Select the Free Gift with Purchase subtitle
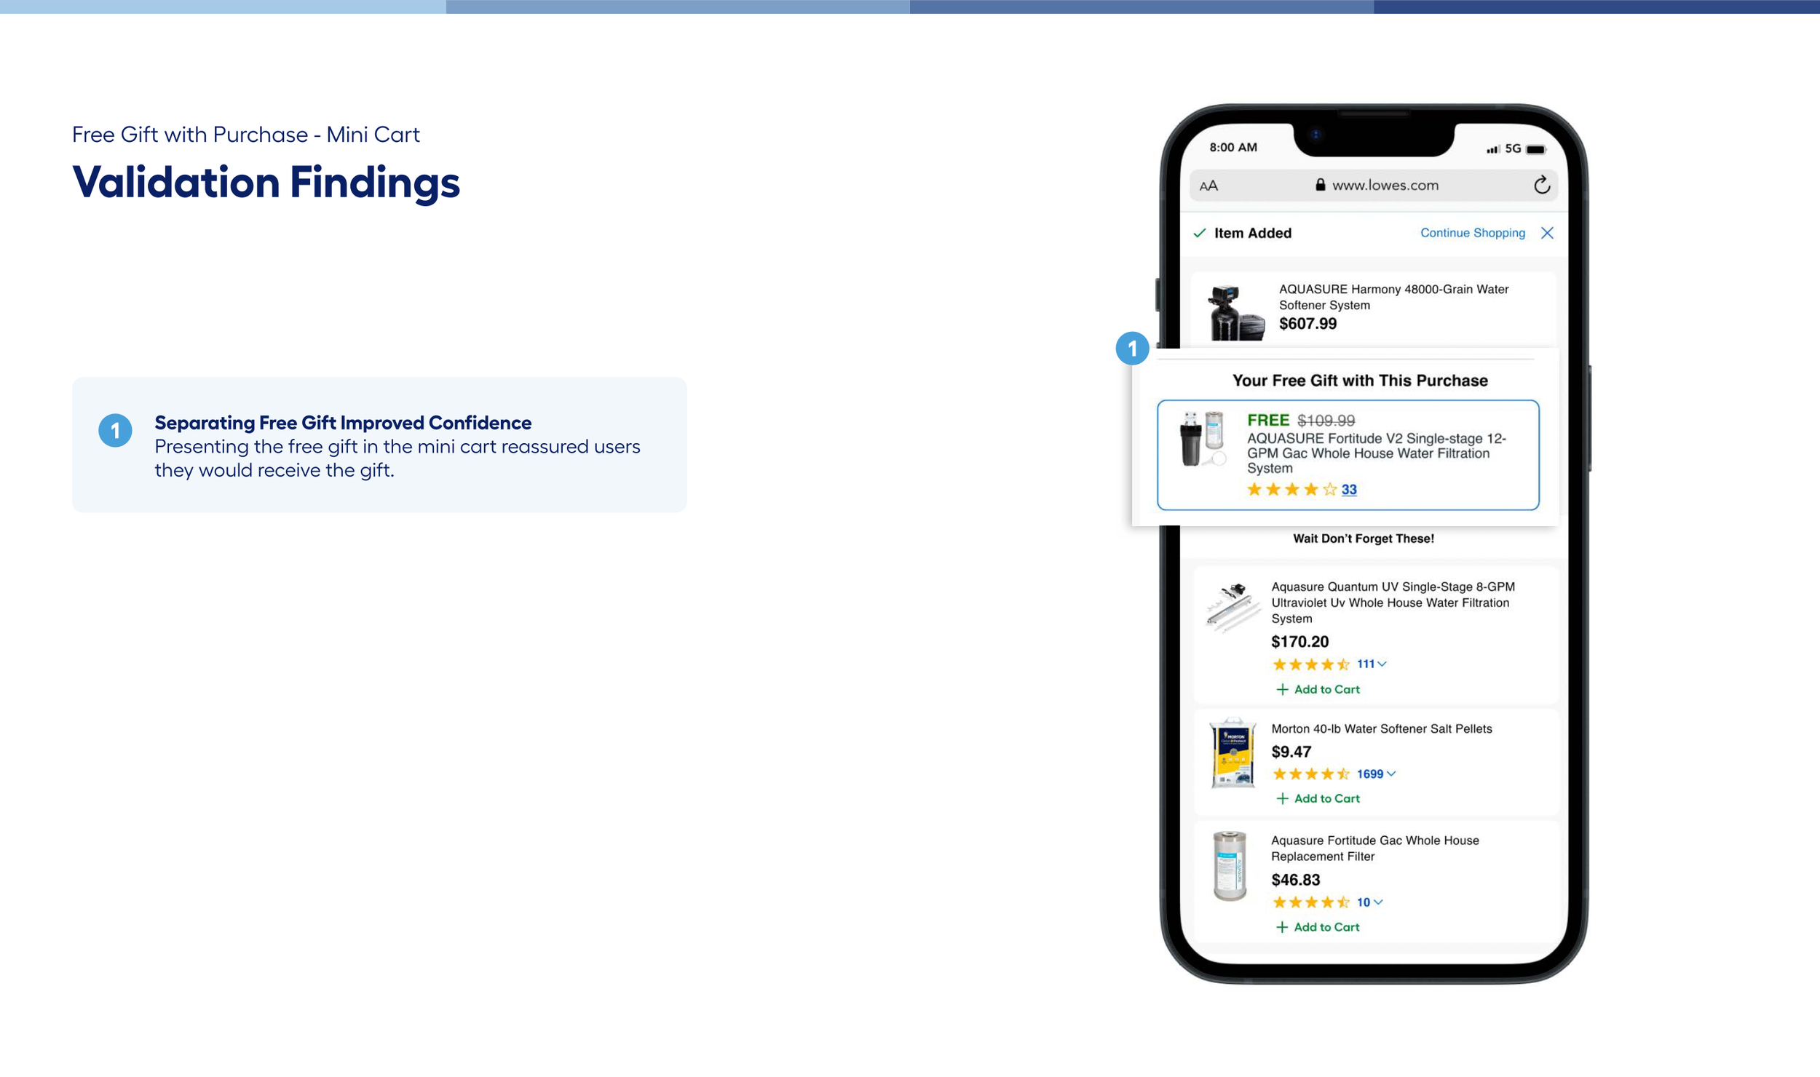The image size is (1820, 1077). [246, 135]
